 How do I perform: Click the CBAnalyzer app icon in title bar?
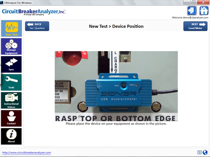(x=2, y=3)
